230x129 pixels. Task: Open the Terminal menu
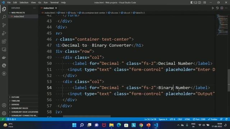pyautogui.click(x=54, y=3)
